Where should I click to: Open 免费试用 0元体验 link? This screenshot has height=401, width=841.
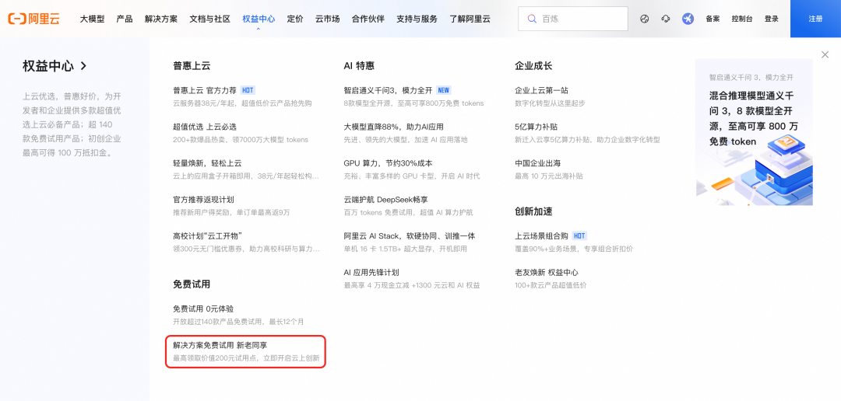coord(203,309)
